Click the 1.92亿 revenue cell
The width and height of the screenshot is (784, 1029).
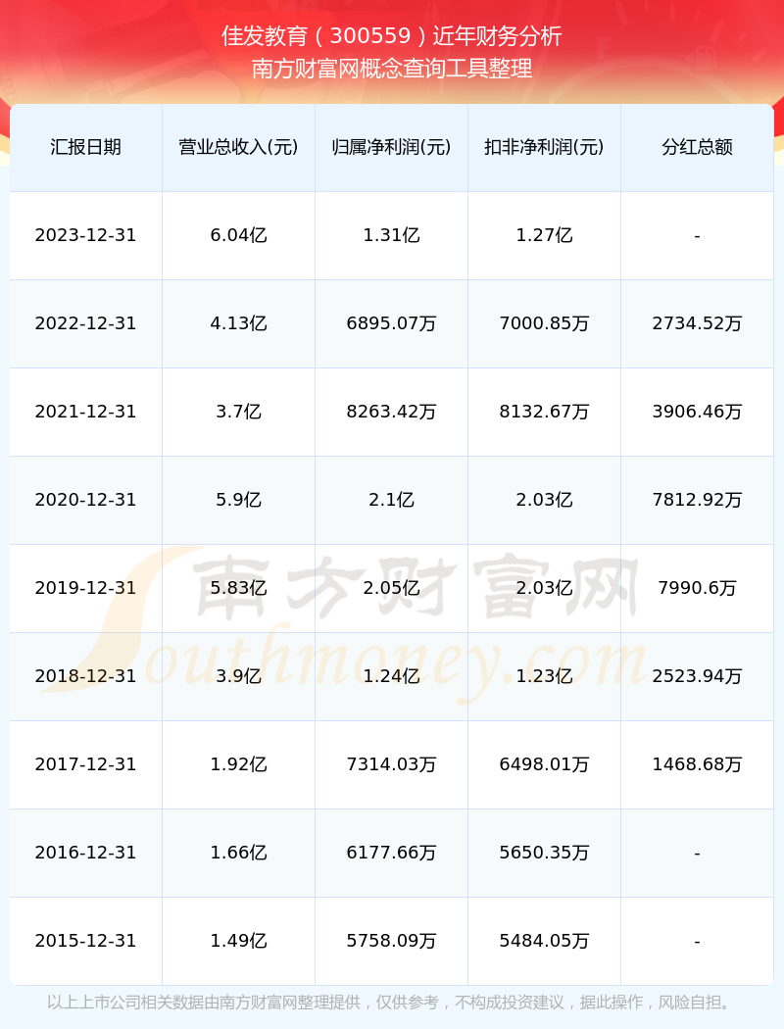click(x=239, y=763)
